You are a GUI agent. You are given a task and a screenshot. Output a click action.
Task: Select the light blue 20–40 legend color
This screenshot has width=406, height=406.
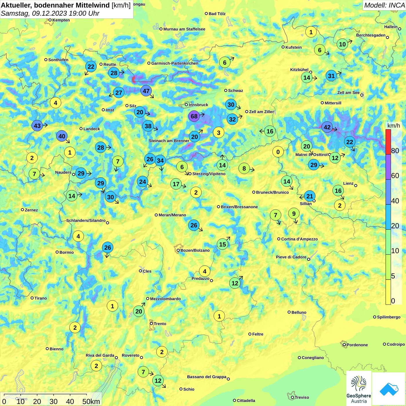388,217
